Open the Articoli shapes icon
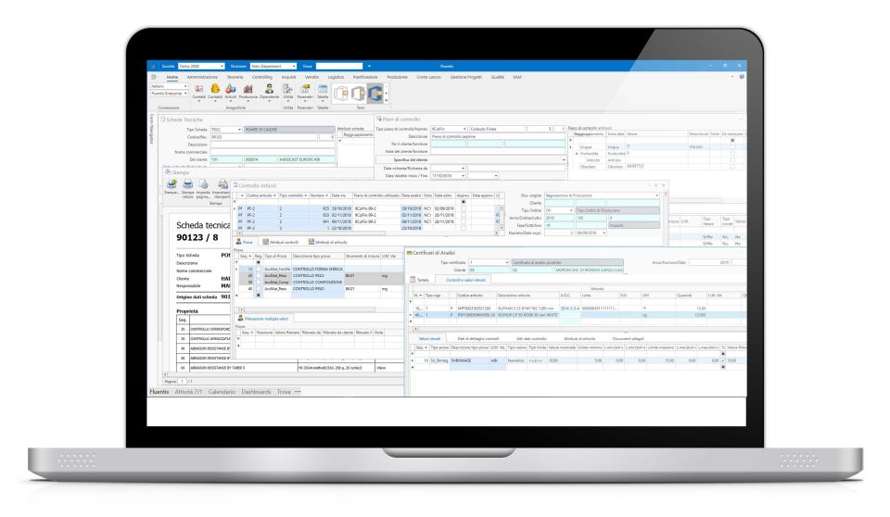The width and height of the screenshot is (890, 517). pyautogui.click(x=231, y=91)
